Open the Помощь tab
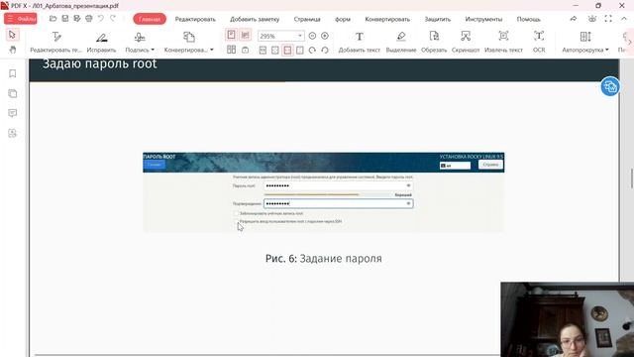This screenshot has height=357, width=634. coord(528,19)
